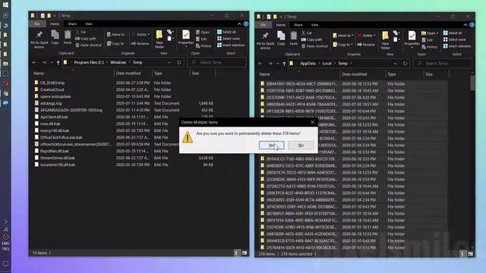Screen dimensions: 486x273
Task: Open the Windows Start menu
Action: point(5,5)
